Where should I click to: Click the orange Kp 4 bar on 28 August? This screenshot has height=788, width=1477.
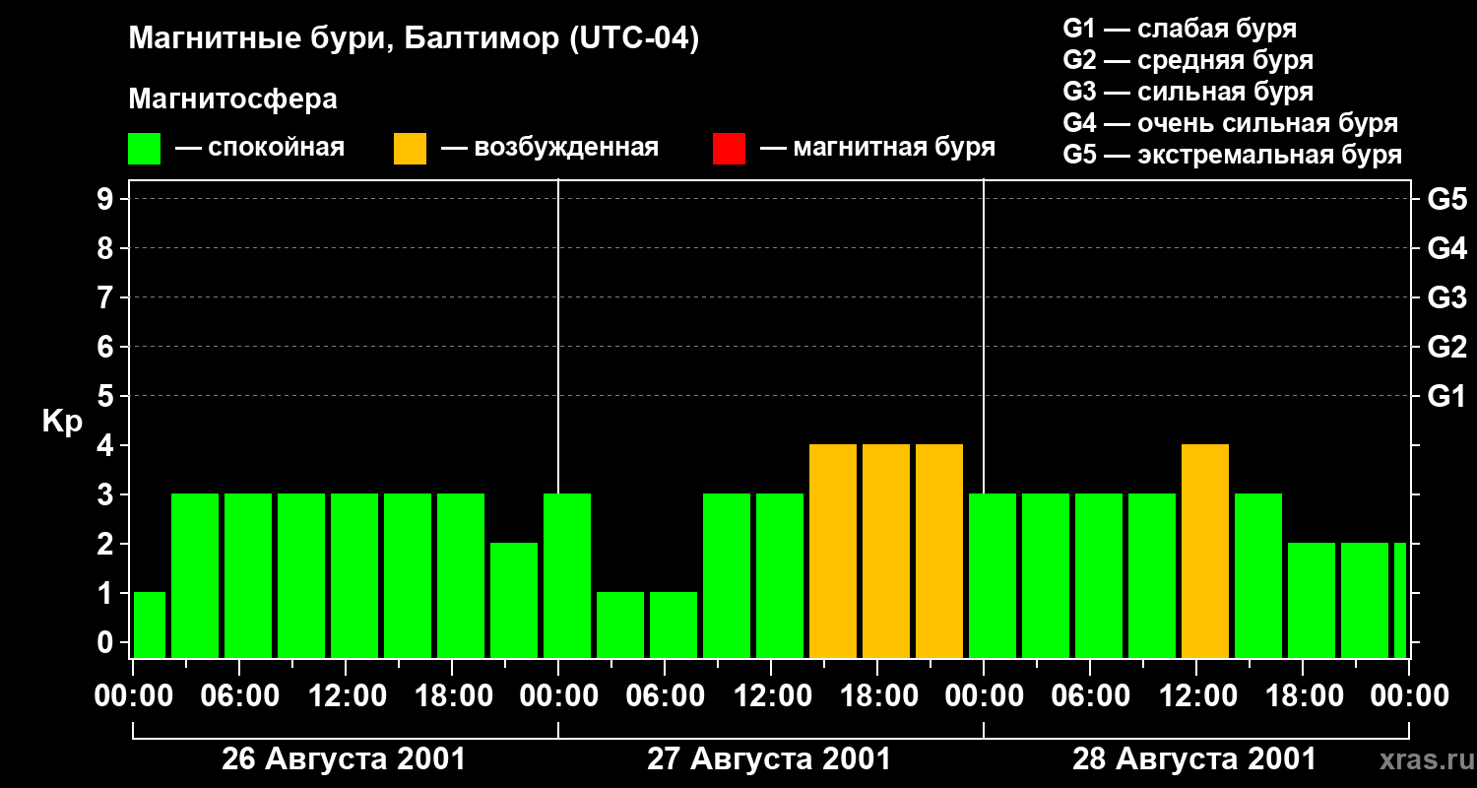click(x=1205, y=552)
